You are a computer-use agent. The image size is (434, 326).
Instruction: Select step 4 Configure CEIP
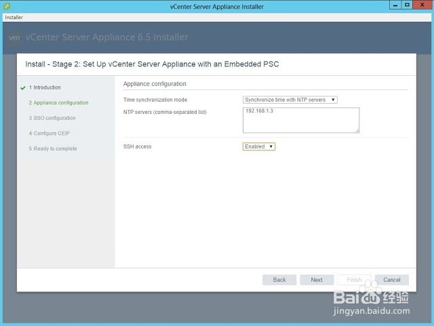(50, 133)
